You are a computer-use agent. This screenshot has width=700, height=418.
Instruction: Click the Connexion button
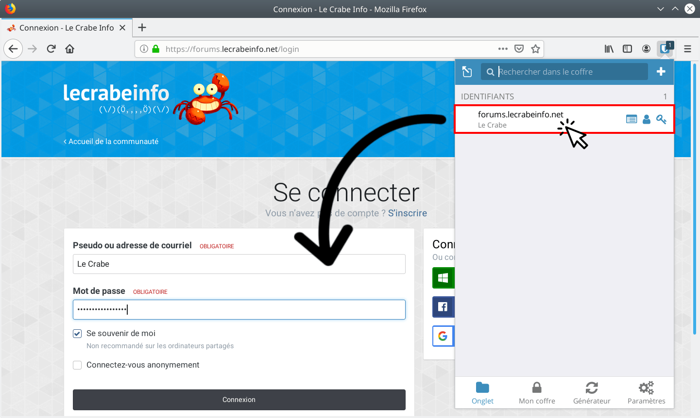click(239, 400)
